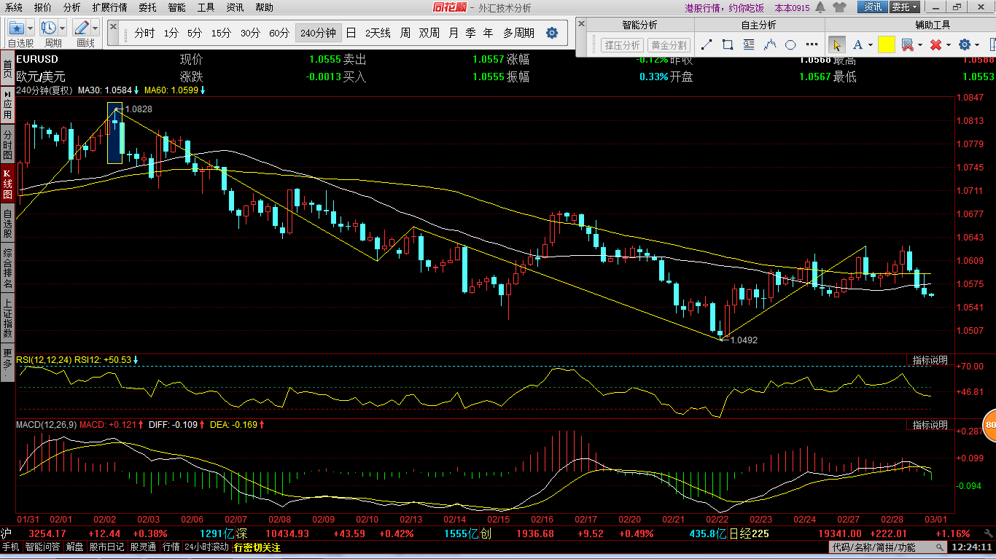Click the 撑压分析 button
The image size is (996, 559).
click(622, 45)
